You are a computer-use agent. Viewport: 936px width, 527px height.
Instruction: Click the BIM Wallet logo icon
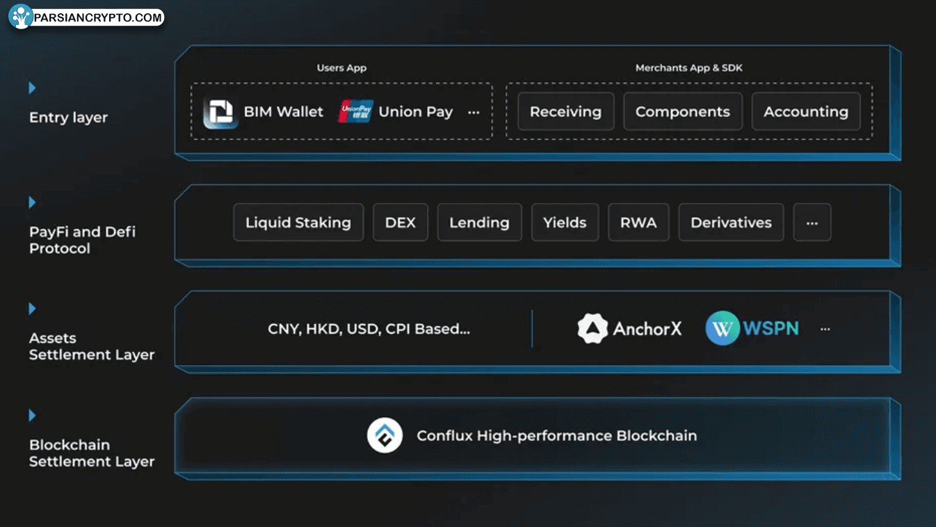220,113
